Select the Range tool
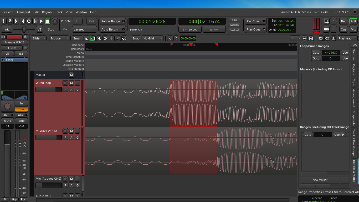This screenshot has width=359, height=202. pos(93,38)
